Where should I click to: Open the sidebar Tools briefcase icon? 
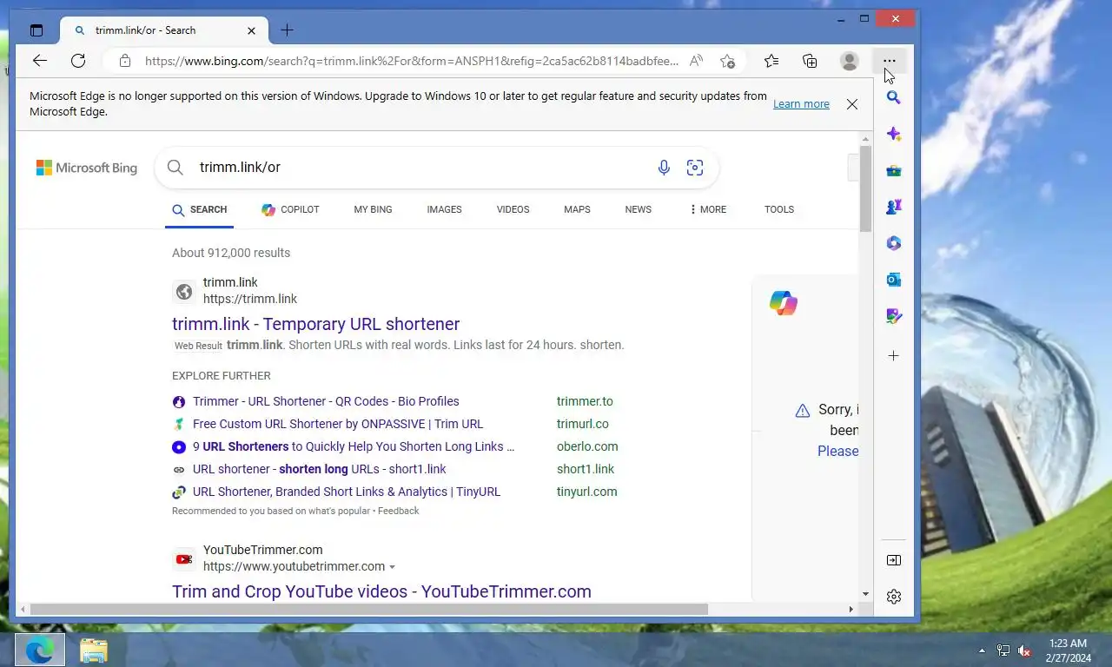(893, 171)
